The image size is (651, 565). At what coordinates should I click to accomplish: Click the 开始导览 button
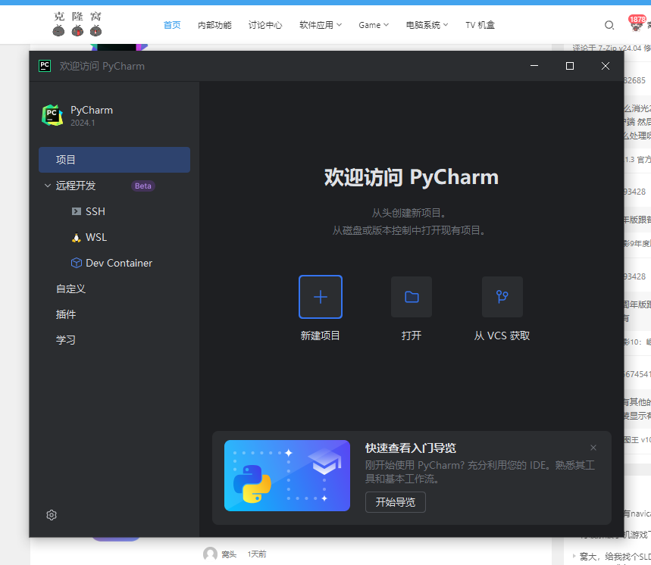396,502
